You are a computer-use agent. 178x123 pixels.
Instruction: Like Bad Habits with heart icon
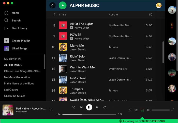click(51, 110)
